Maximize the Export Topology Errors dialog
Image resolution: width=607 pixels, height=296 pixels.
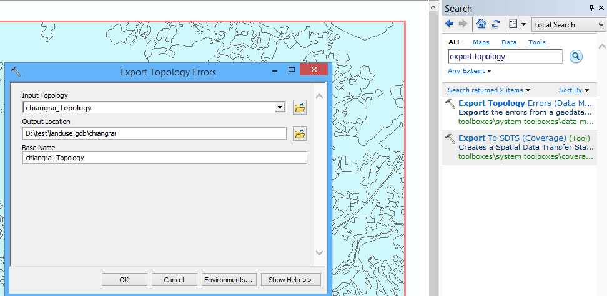[292, 70]
